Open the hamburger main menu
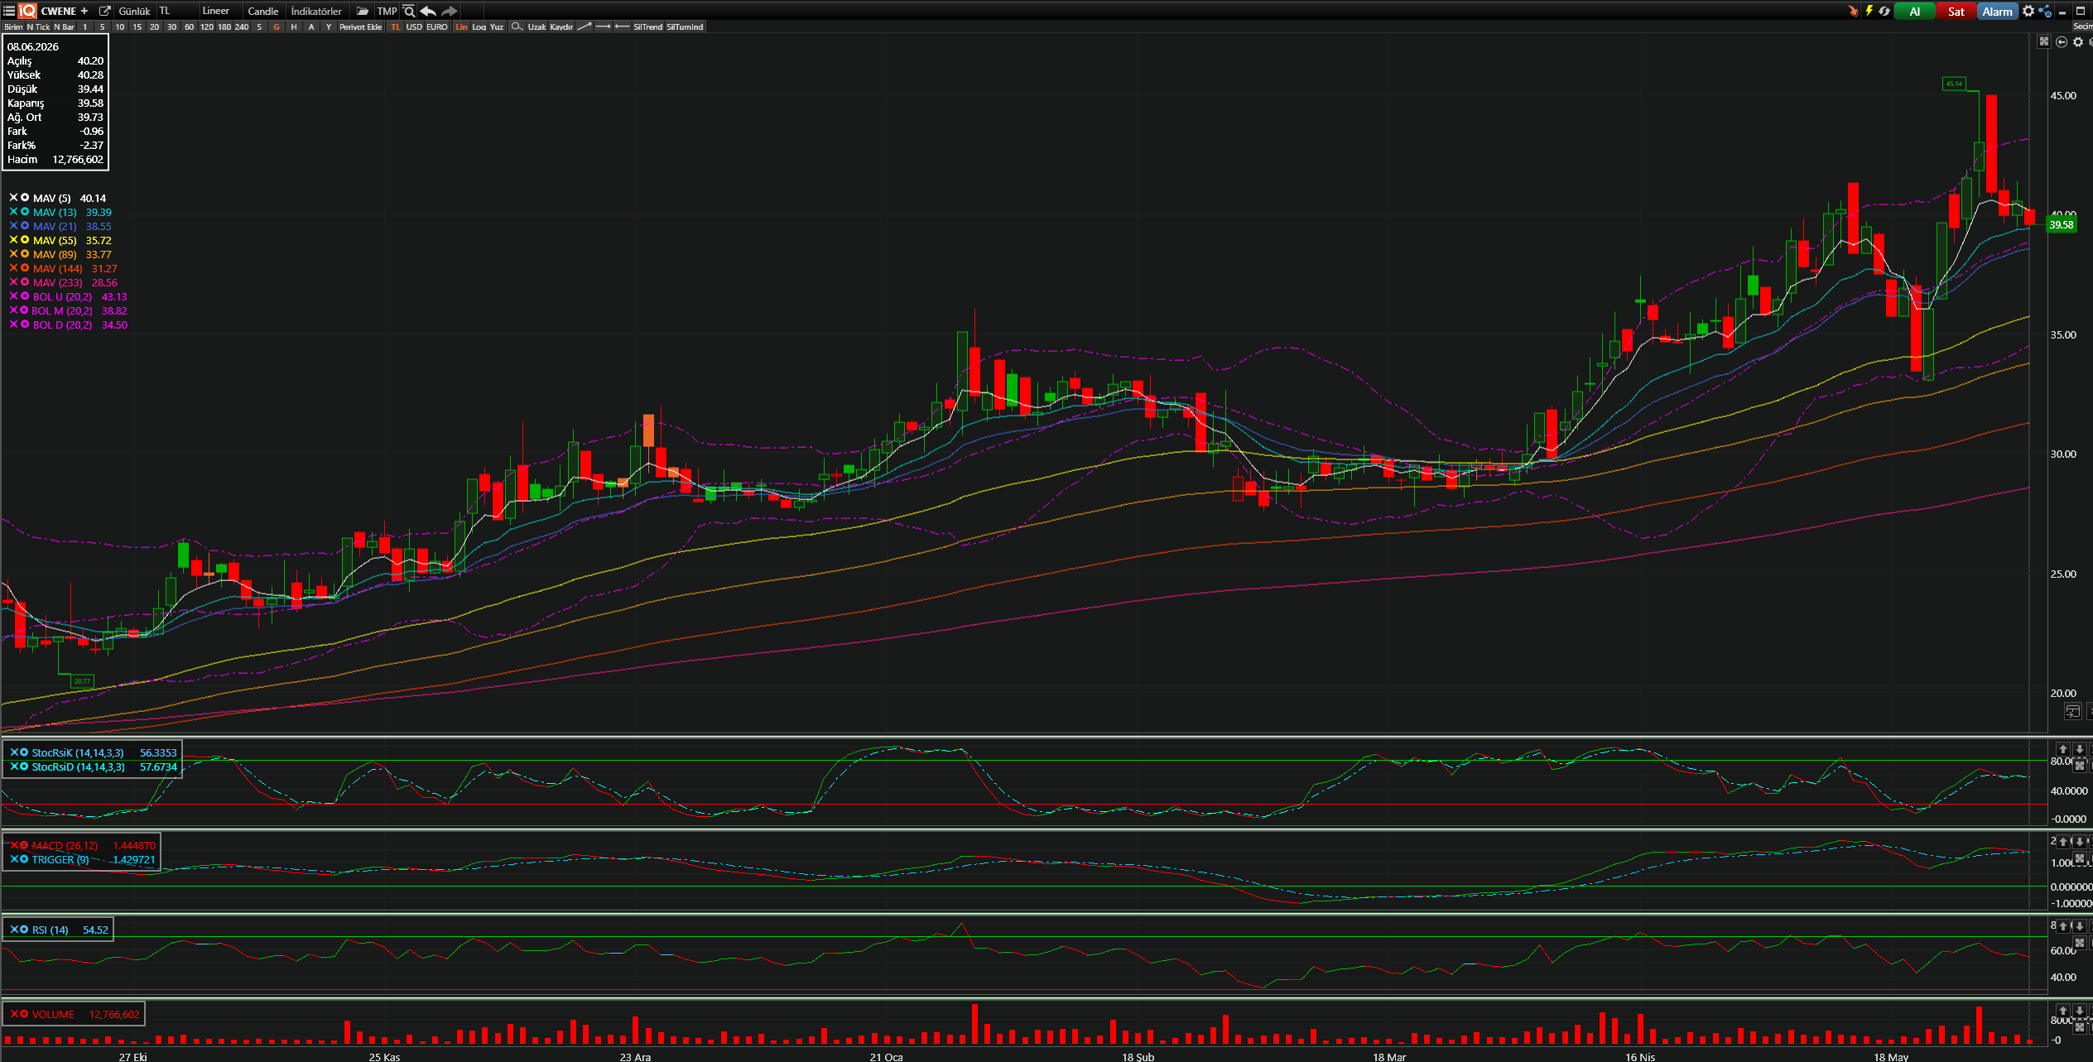2093x1062 pixels. [x=8, y=11]
